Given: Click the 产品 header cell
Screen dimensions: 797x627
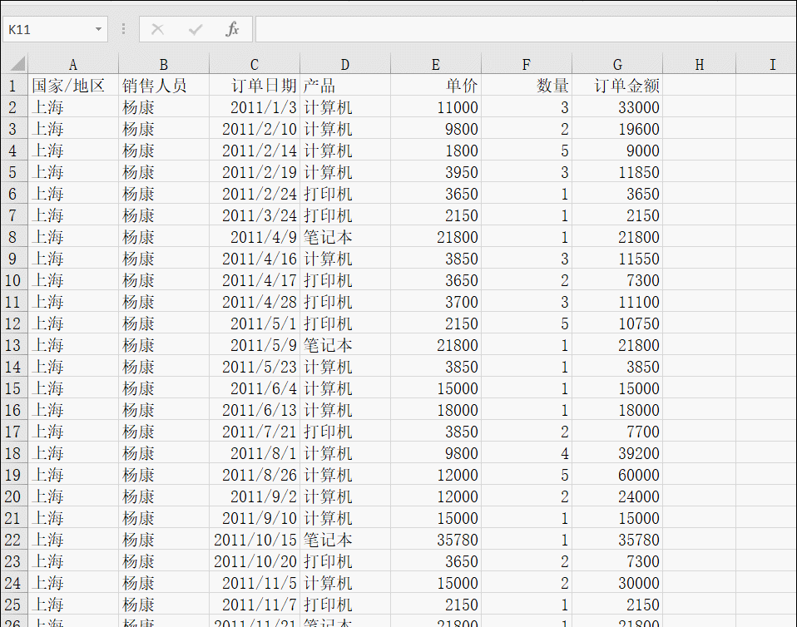Looking at the screenshot, I should 345,86.
